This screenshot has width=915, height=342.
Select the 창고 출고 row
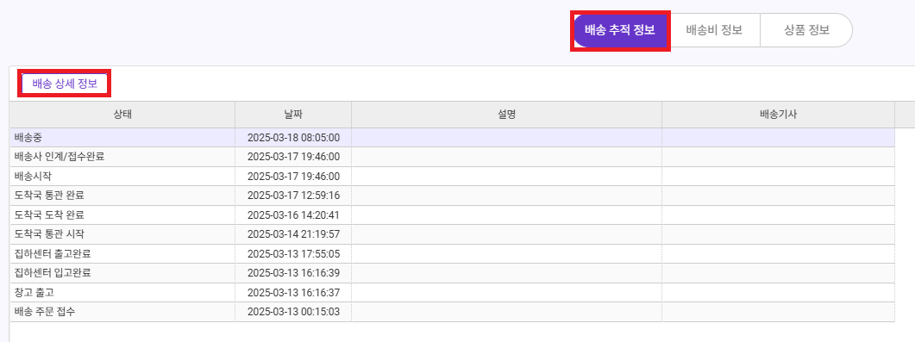point(452,293)
